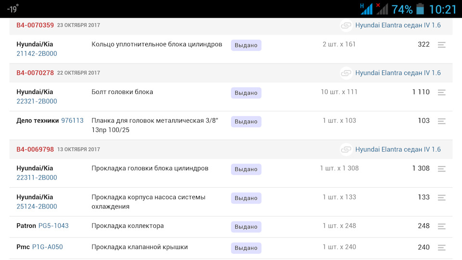462x260 pixels.
Task: Open menu icon for Прокладка клапанной крышки
Action: [441, 247]
